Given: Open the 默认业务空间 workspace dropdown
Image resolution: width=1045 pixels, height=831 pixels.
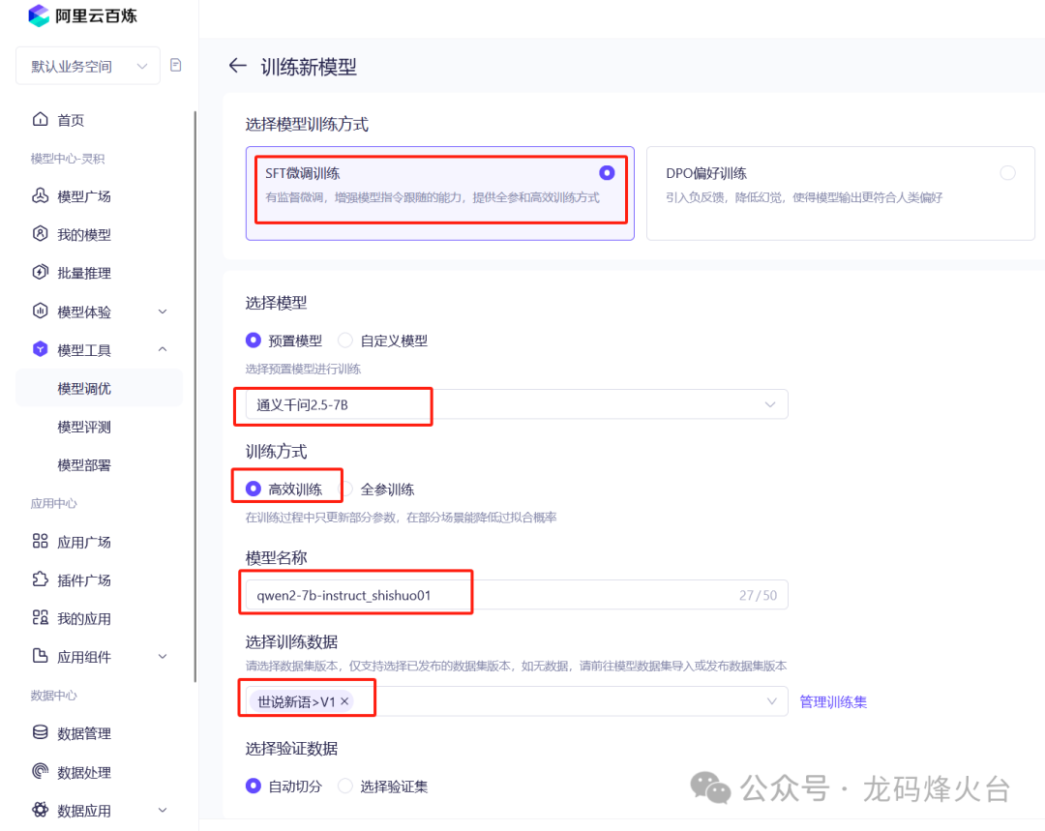Looking at the screenshot, I should pos(88,66).
